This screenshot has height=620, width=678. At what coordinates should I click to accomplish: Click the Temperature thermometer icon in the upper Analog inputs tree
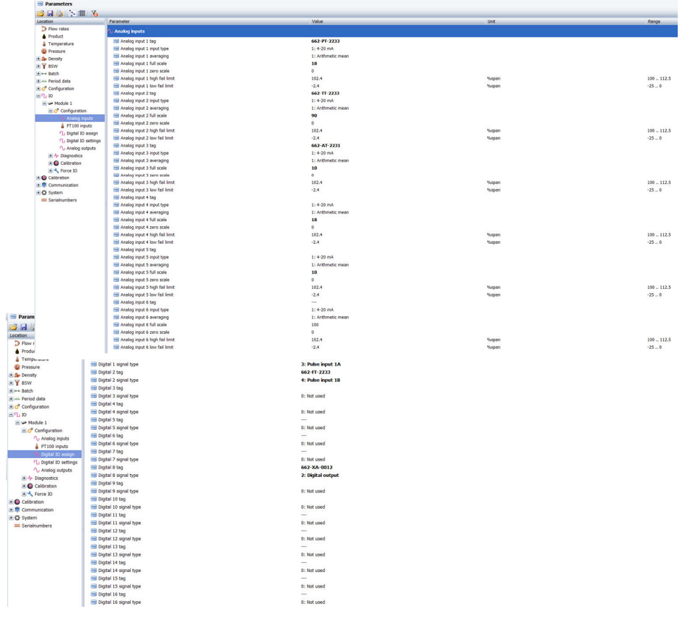point(44,44)
